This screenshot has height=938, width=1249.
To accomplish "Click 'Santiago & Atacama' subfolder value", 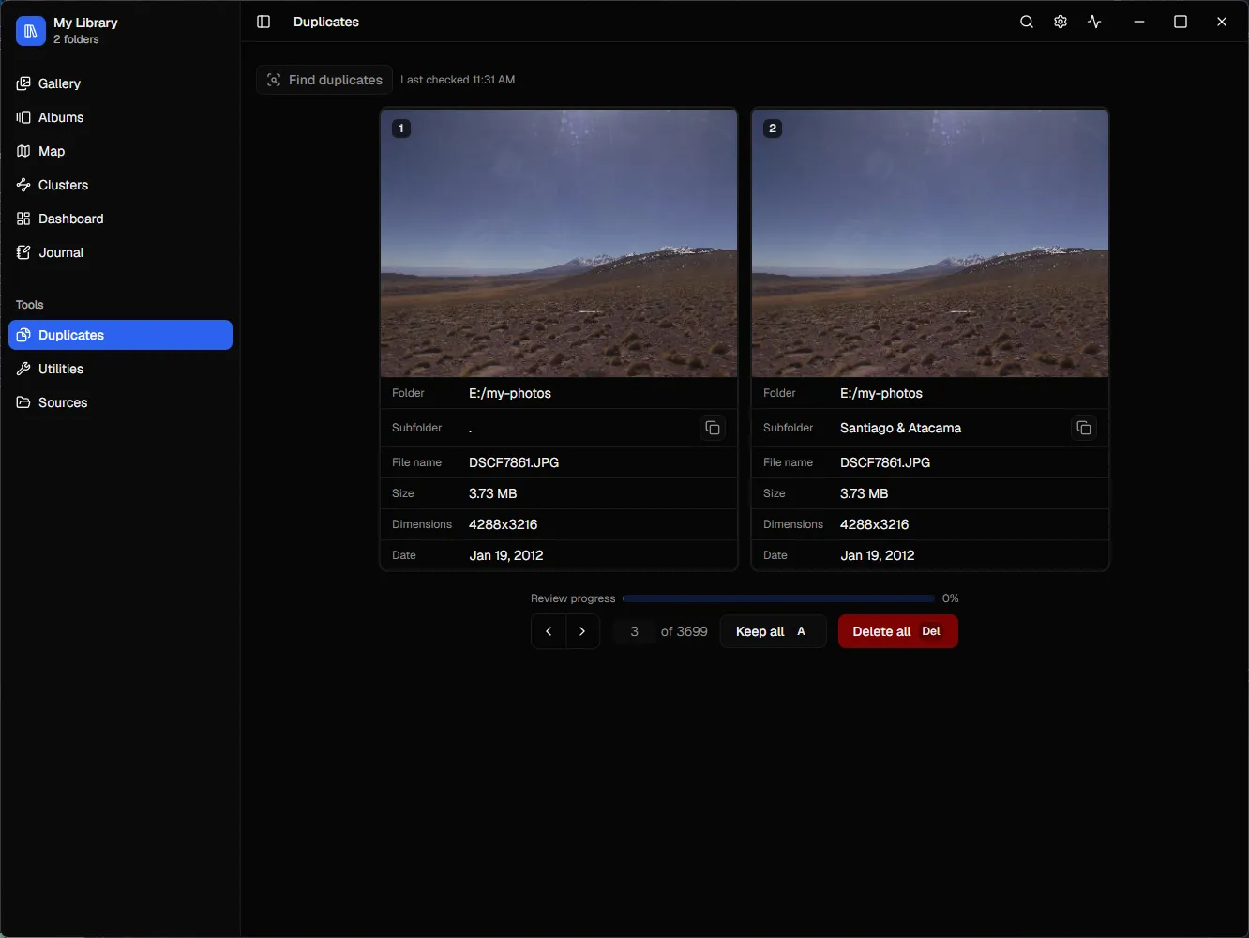I will [x=900, y=428].
